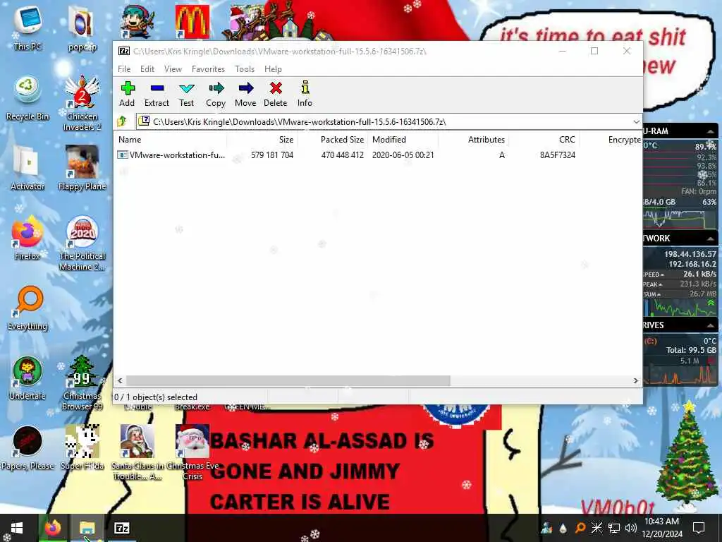Image resolution: width=722 pixels, height=542 pixels.
Task: Open the View menu
Action: [x=173, y=69]
